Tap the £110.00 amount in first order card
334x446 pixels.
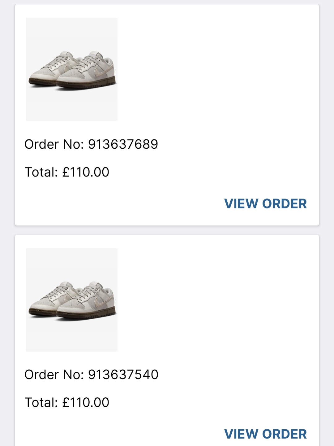tap(86, 172)
